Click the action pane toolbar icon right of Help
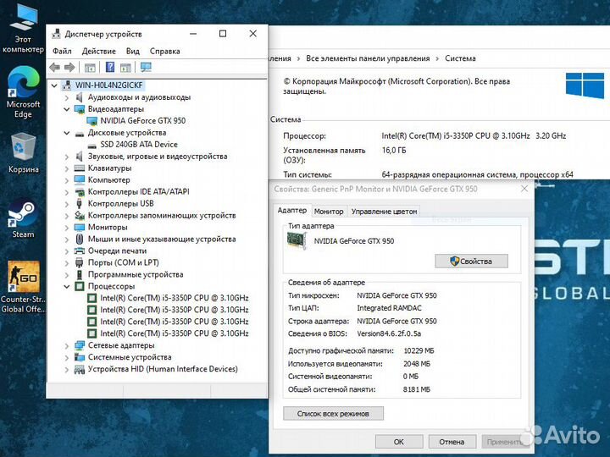Image resolution: width=610 pixels, height=457 pixels. click(x=125, y=67)
